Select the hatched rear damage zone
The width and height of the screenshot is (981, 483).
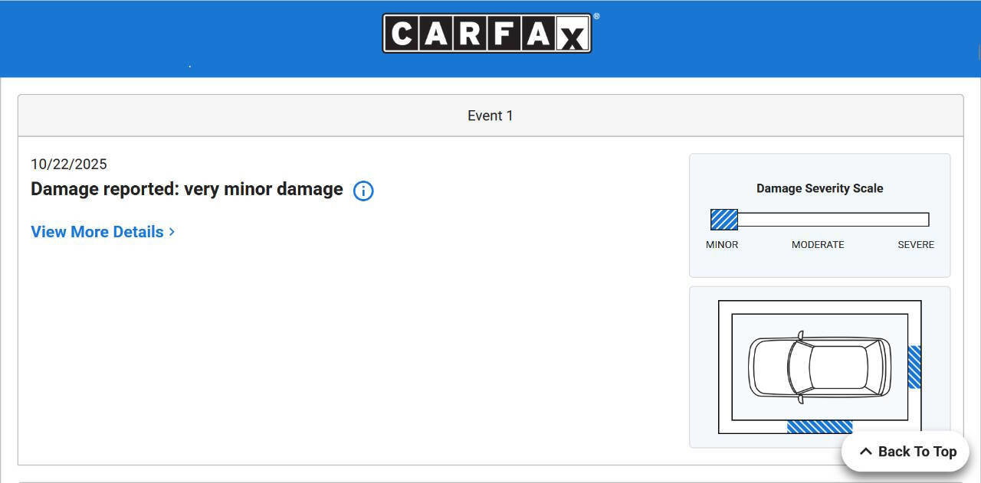914,367
